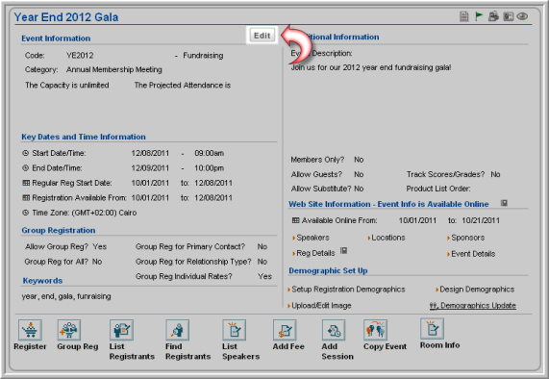Click the event description about fundraising gala
The image size is (549, 379).
coord(371,67)
